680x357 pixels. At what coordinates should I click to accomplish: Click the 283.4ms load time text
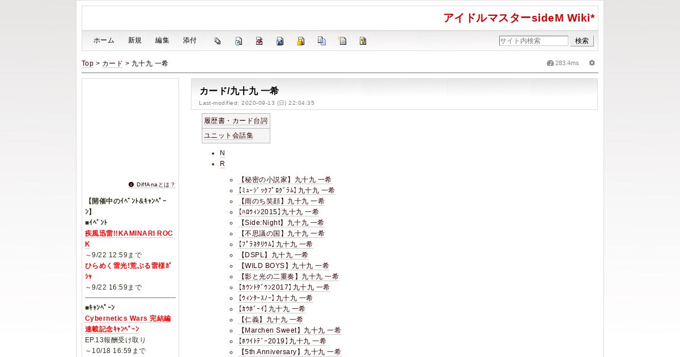(x=567, y=63)
